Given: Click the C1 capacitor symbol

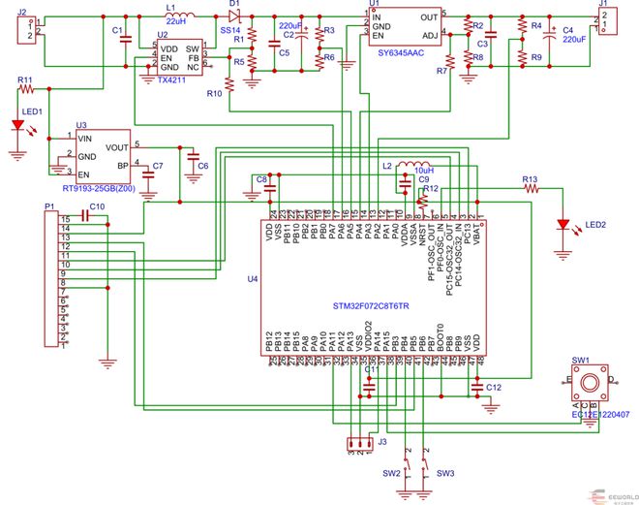Looking at the screenshot, I should click(126, 40).
